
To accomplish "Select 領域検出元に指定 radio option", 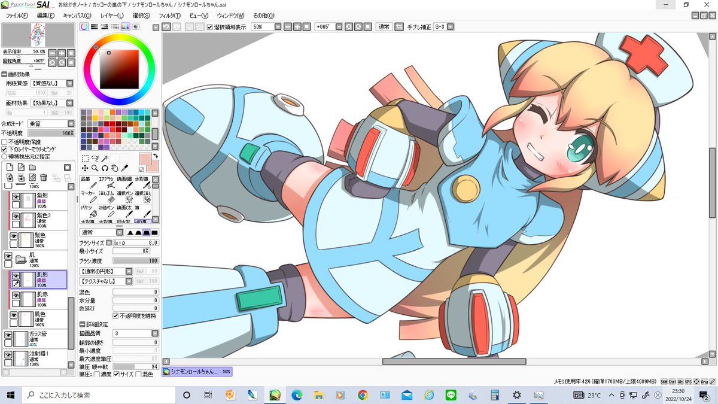I will click(4, 156).
